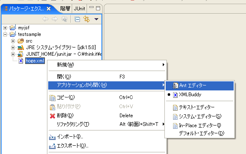Choose 開く(O) from the context menu
Screen dimensions: 246x154
click(107, 77)
